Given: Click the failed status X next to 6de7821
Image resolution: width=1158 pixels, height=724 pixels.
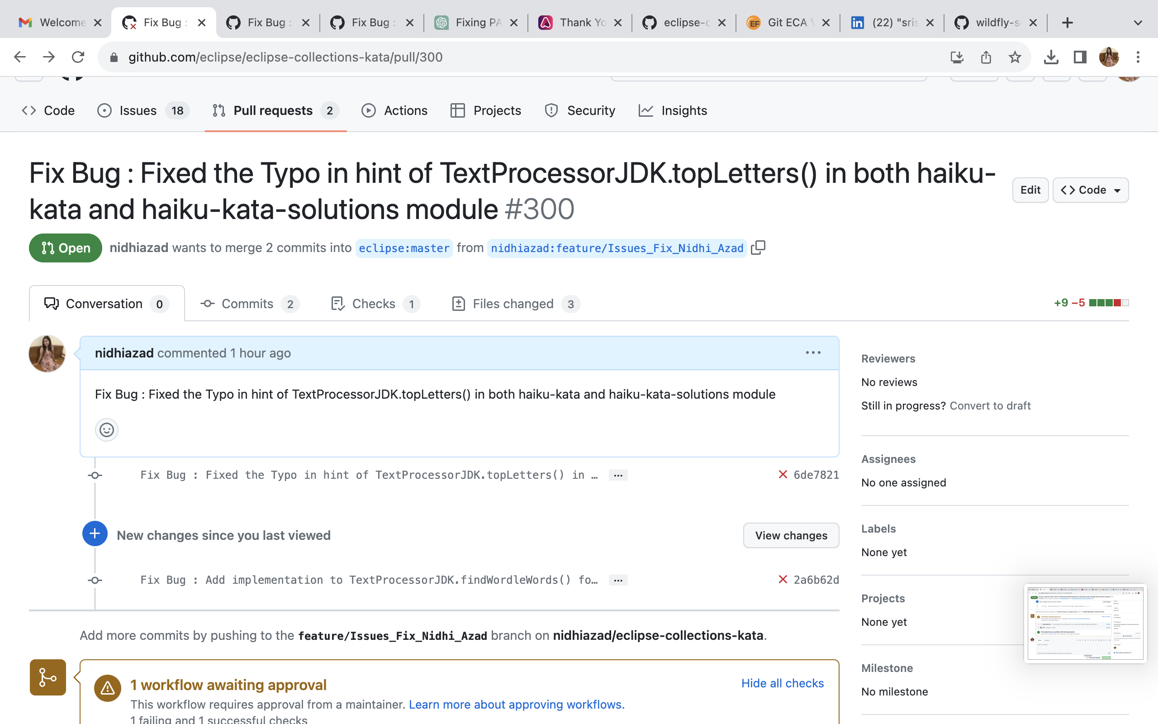Looking at the screenshot, I should 783,475.
